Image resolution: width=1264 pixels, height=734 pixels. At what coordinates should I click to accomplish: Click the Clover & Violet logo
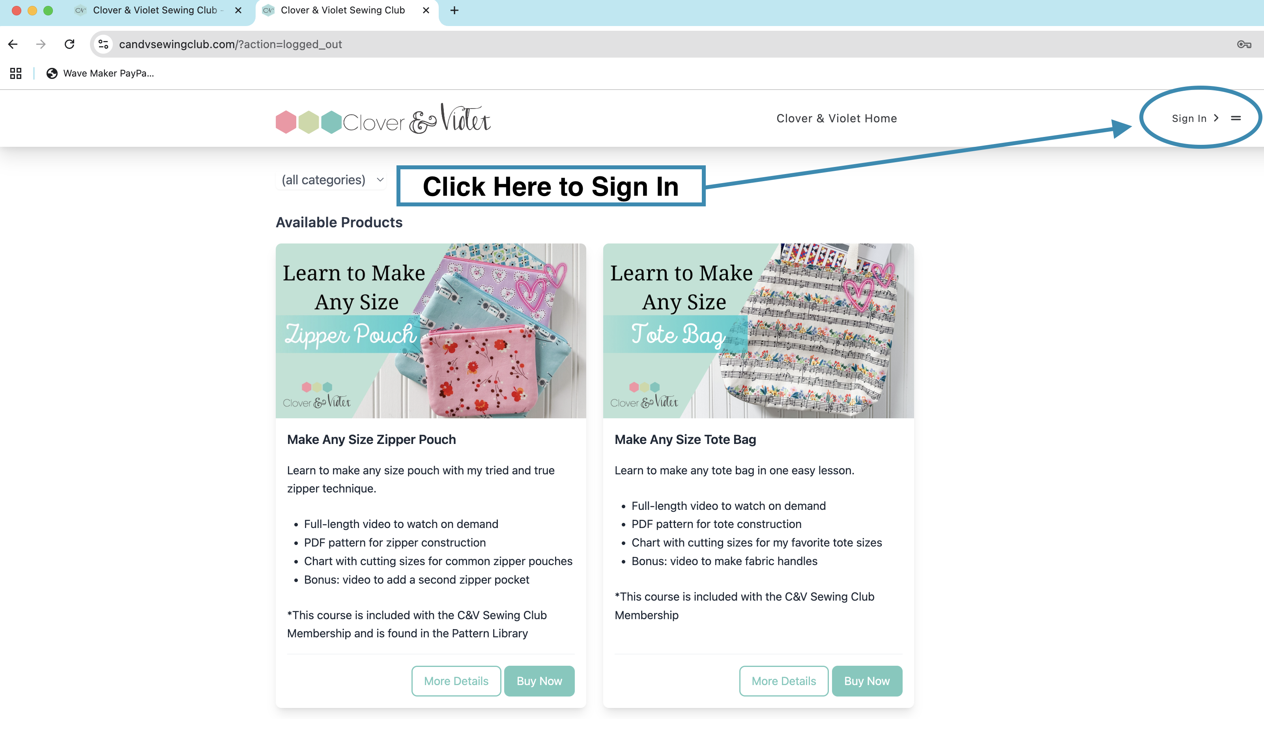click(383, 119)
